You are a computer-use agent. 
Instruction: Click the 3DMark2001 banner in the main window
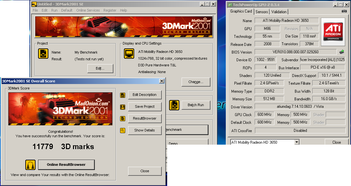tap(124, 27)
